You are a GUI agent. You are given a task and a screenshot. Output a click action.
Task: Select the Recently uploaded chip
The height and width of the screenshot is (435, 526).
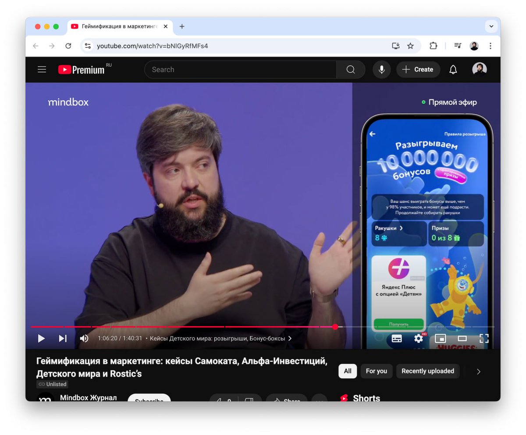coord(428,371)
